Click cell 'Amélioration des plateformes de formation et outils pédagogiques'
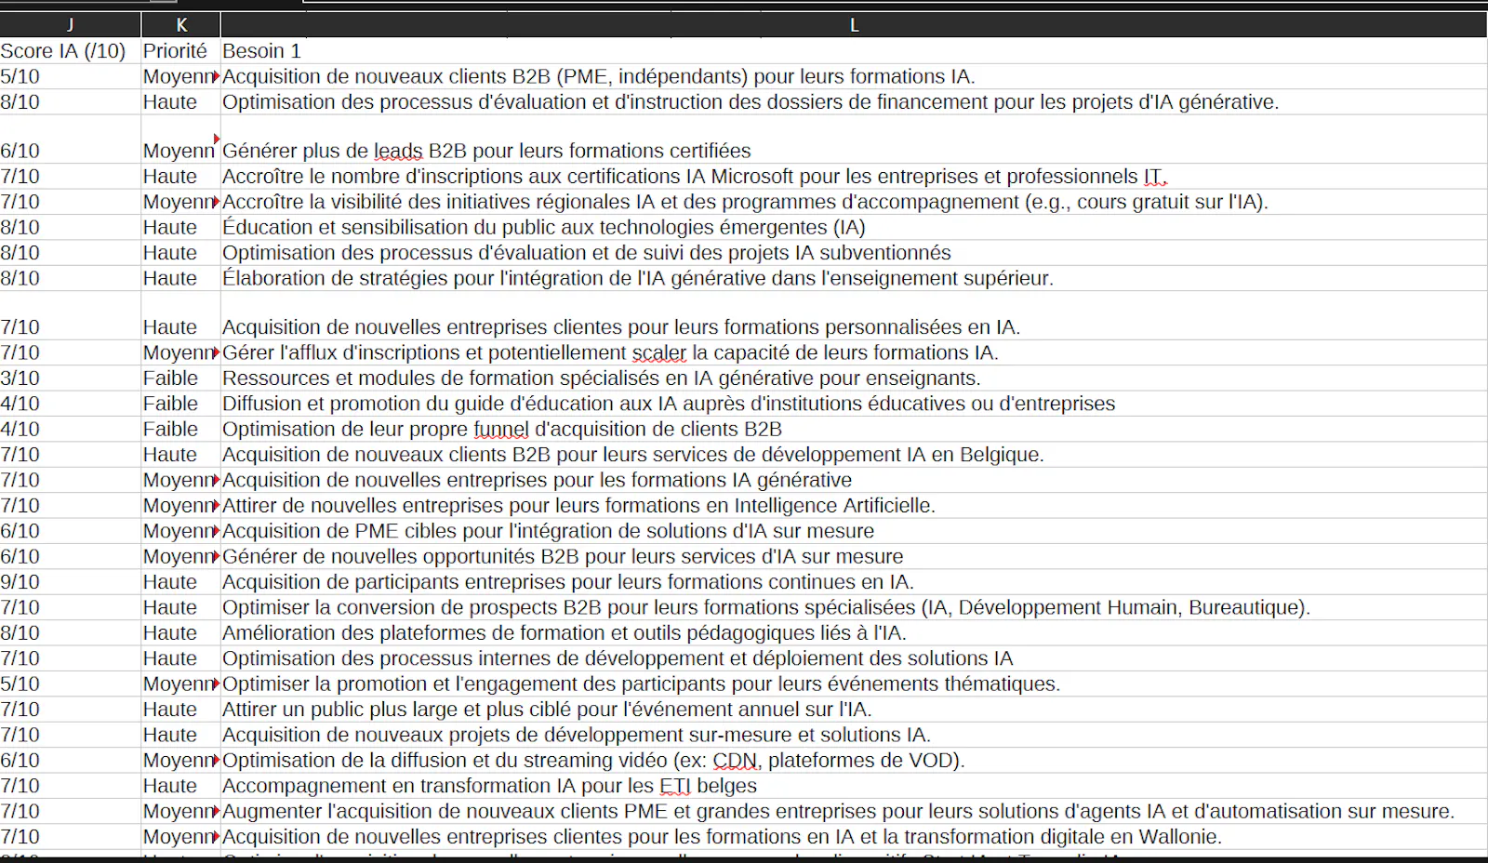 click(x=854, y=633)
